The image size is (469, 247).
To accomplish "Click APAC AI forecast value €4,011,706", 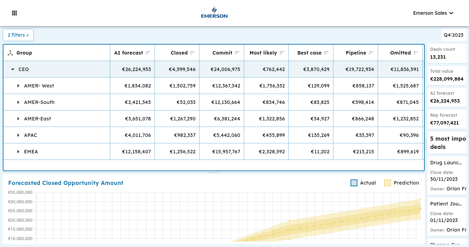I will click(138, 135).
